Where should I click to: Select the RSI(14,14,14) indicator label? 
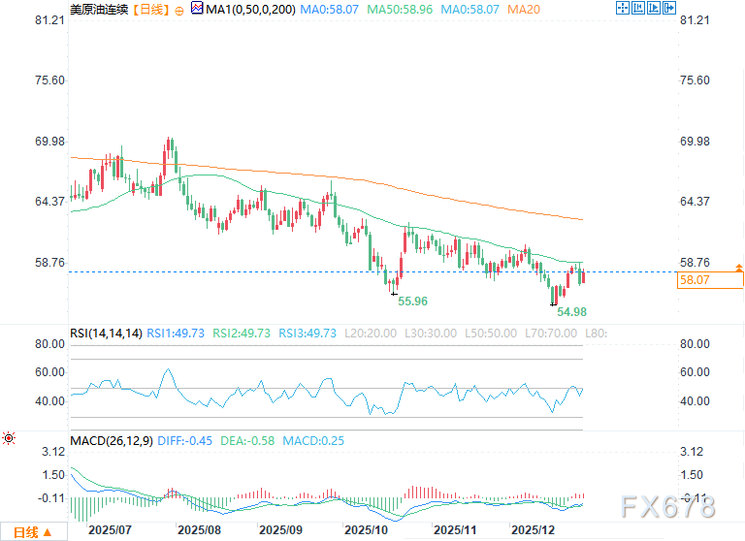point(106,333)
